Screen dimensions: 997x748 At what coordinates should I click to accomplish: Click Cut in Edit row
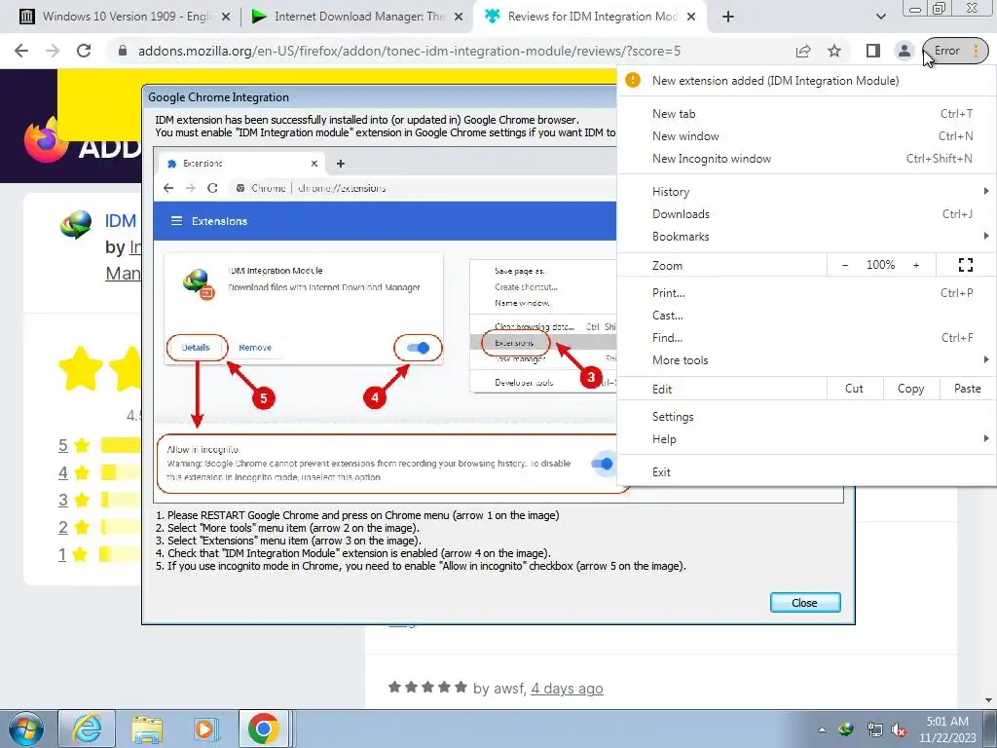click(x=854, y=389)
